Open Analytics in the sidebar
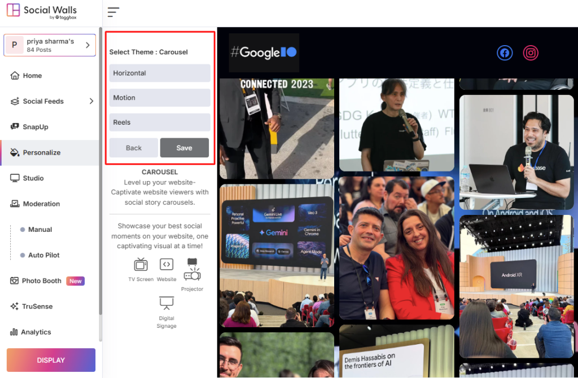 coord(36,332)
